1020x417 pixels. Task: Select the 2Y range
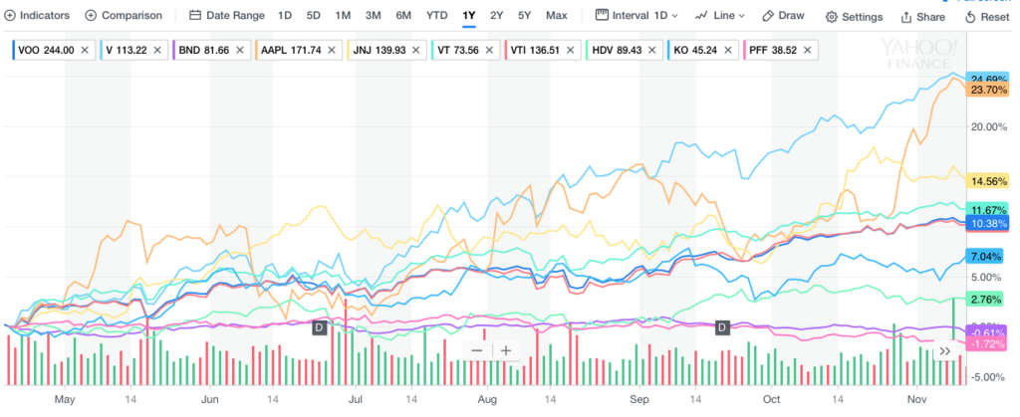[497, 15]
